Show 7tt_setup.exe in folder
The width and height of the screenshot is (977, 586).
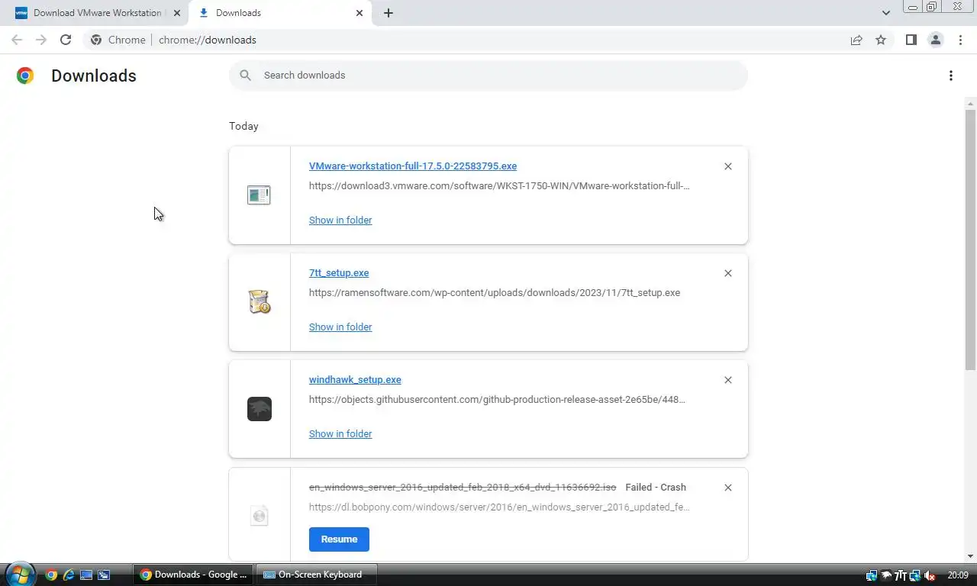(340, 327)
